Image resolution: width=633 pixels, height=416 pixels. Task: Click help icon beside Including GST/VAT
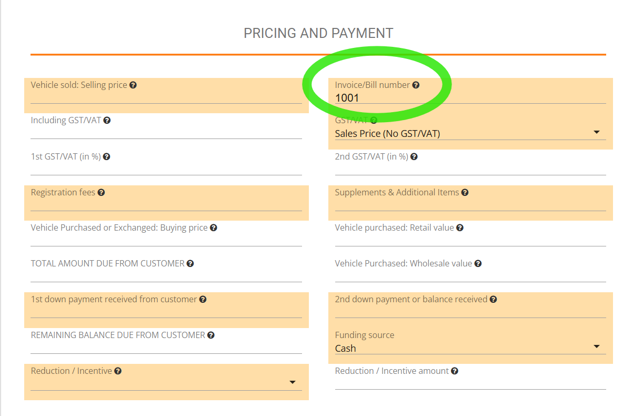click(x=107, y=120)
